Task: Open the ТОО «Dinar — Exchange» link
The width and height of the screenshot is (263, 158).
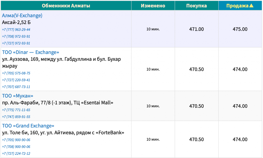Action: 31,52
